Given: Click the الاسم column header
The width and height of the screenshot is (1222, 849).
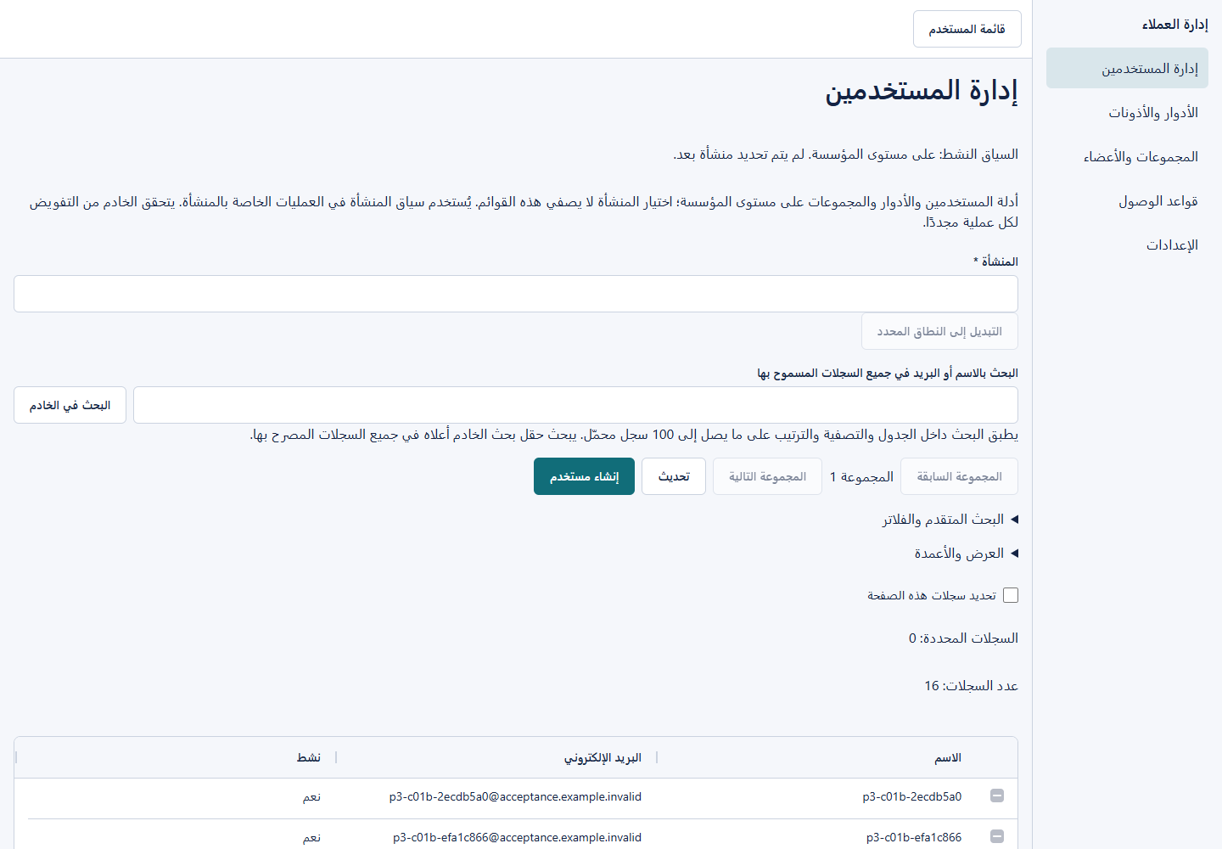Looking at the screenshot, I should point(948,757).
